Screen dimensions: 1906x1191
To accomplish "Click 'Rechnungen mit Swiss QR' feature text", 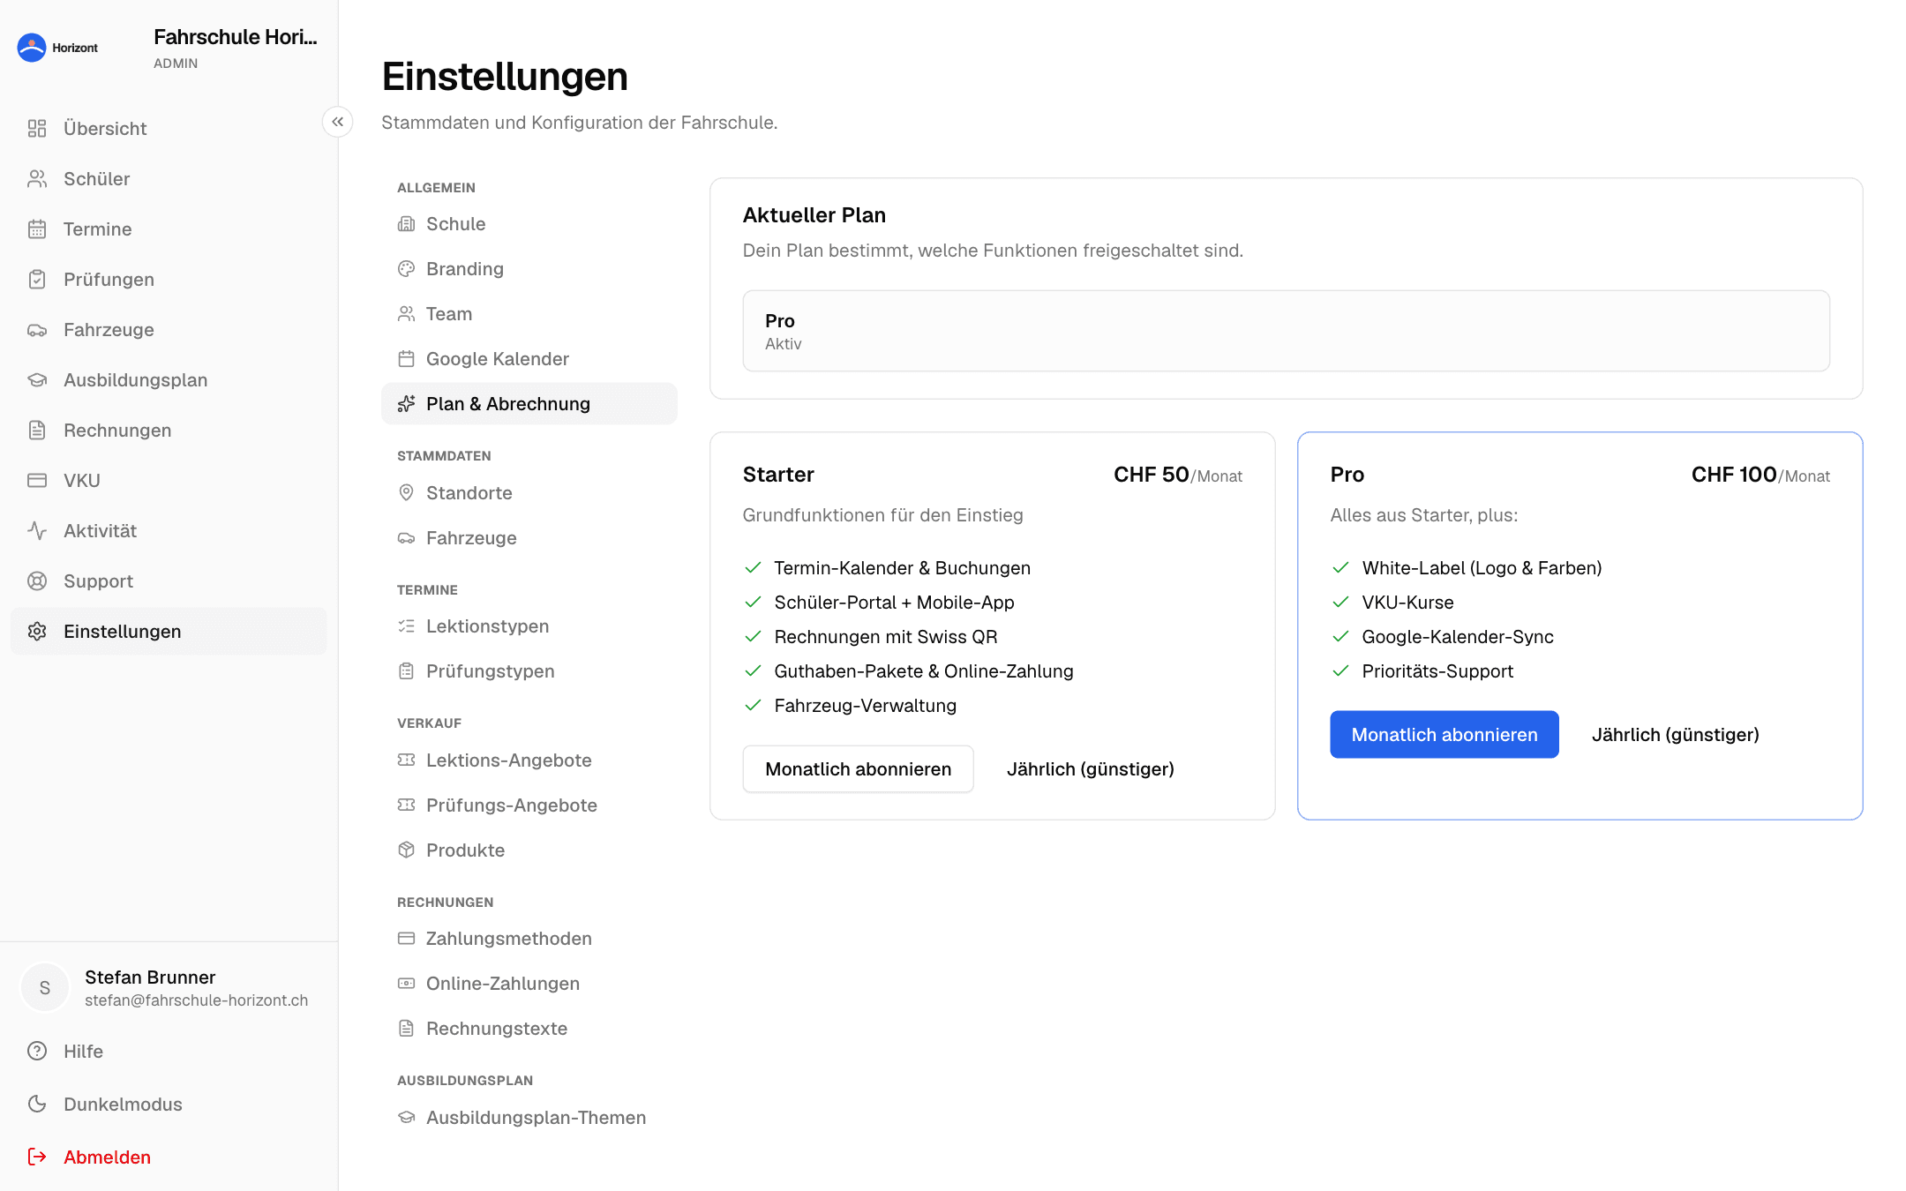I will [x=886, y=637].
